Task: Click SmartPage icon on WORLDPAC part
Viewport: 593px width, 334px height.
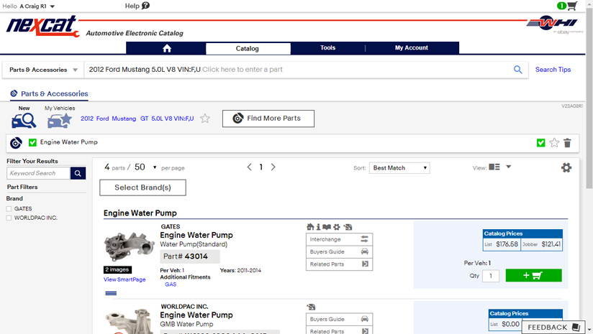Action: click(x=311, y=307)
